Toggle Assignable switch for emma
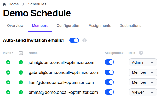The image size is (168, 98). coord(109,92)
